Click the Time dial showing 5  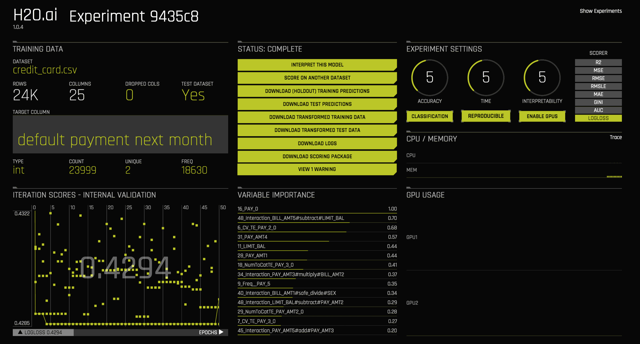coord(486,77)
